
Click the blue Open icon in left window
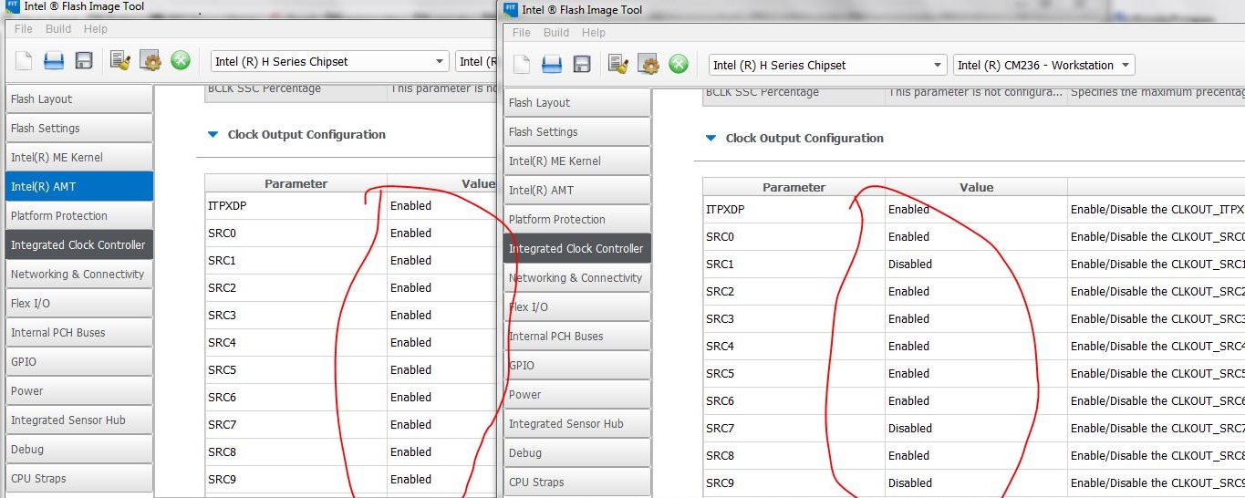pos(54,61)
